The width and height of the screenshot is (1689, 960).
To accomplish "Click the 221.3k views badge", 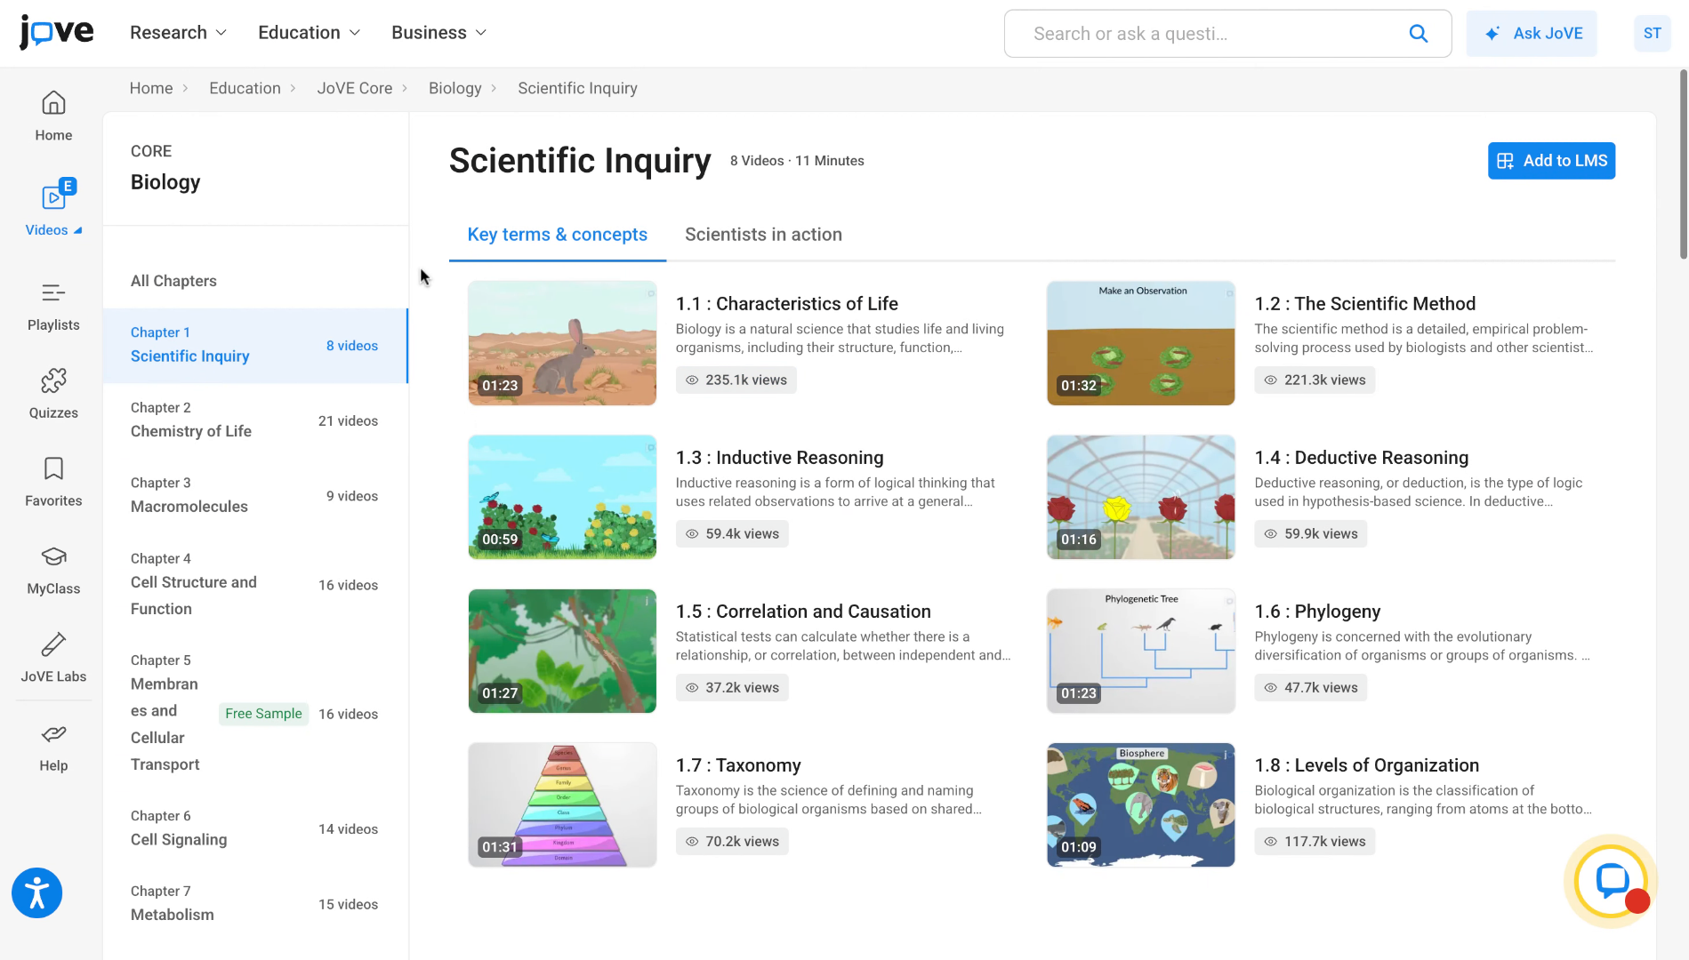I will 1315,380.
